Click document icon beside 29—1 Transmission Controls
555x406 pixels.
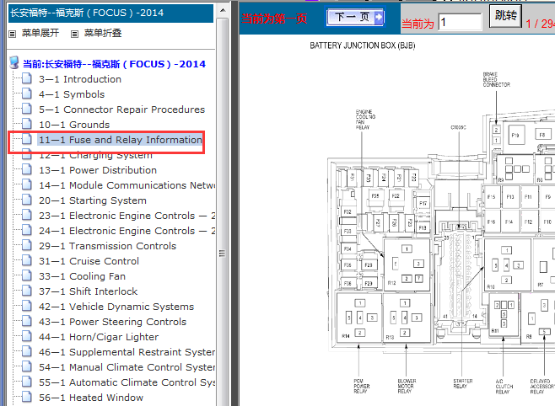coord(26,246)
